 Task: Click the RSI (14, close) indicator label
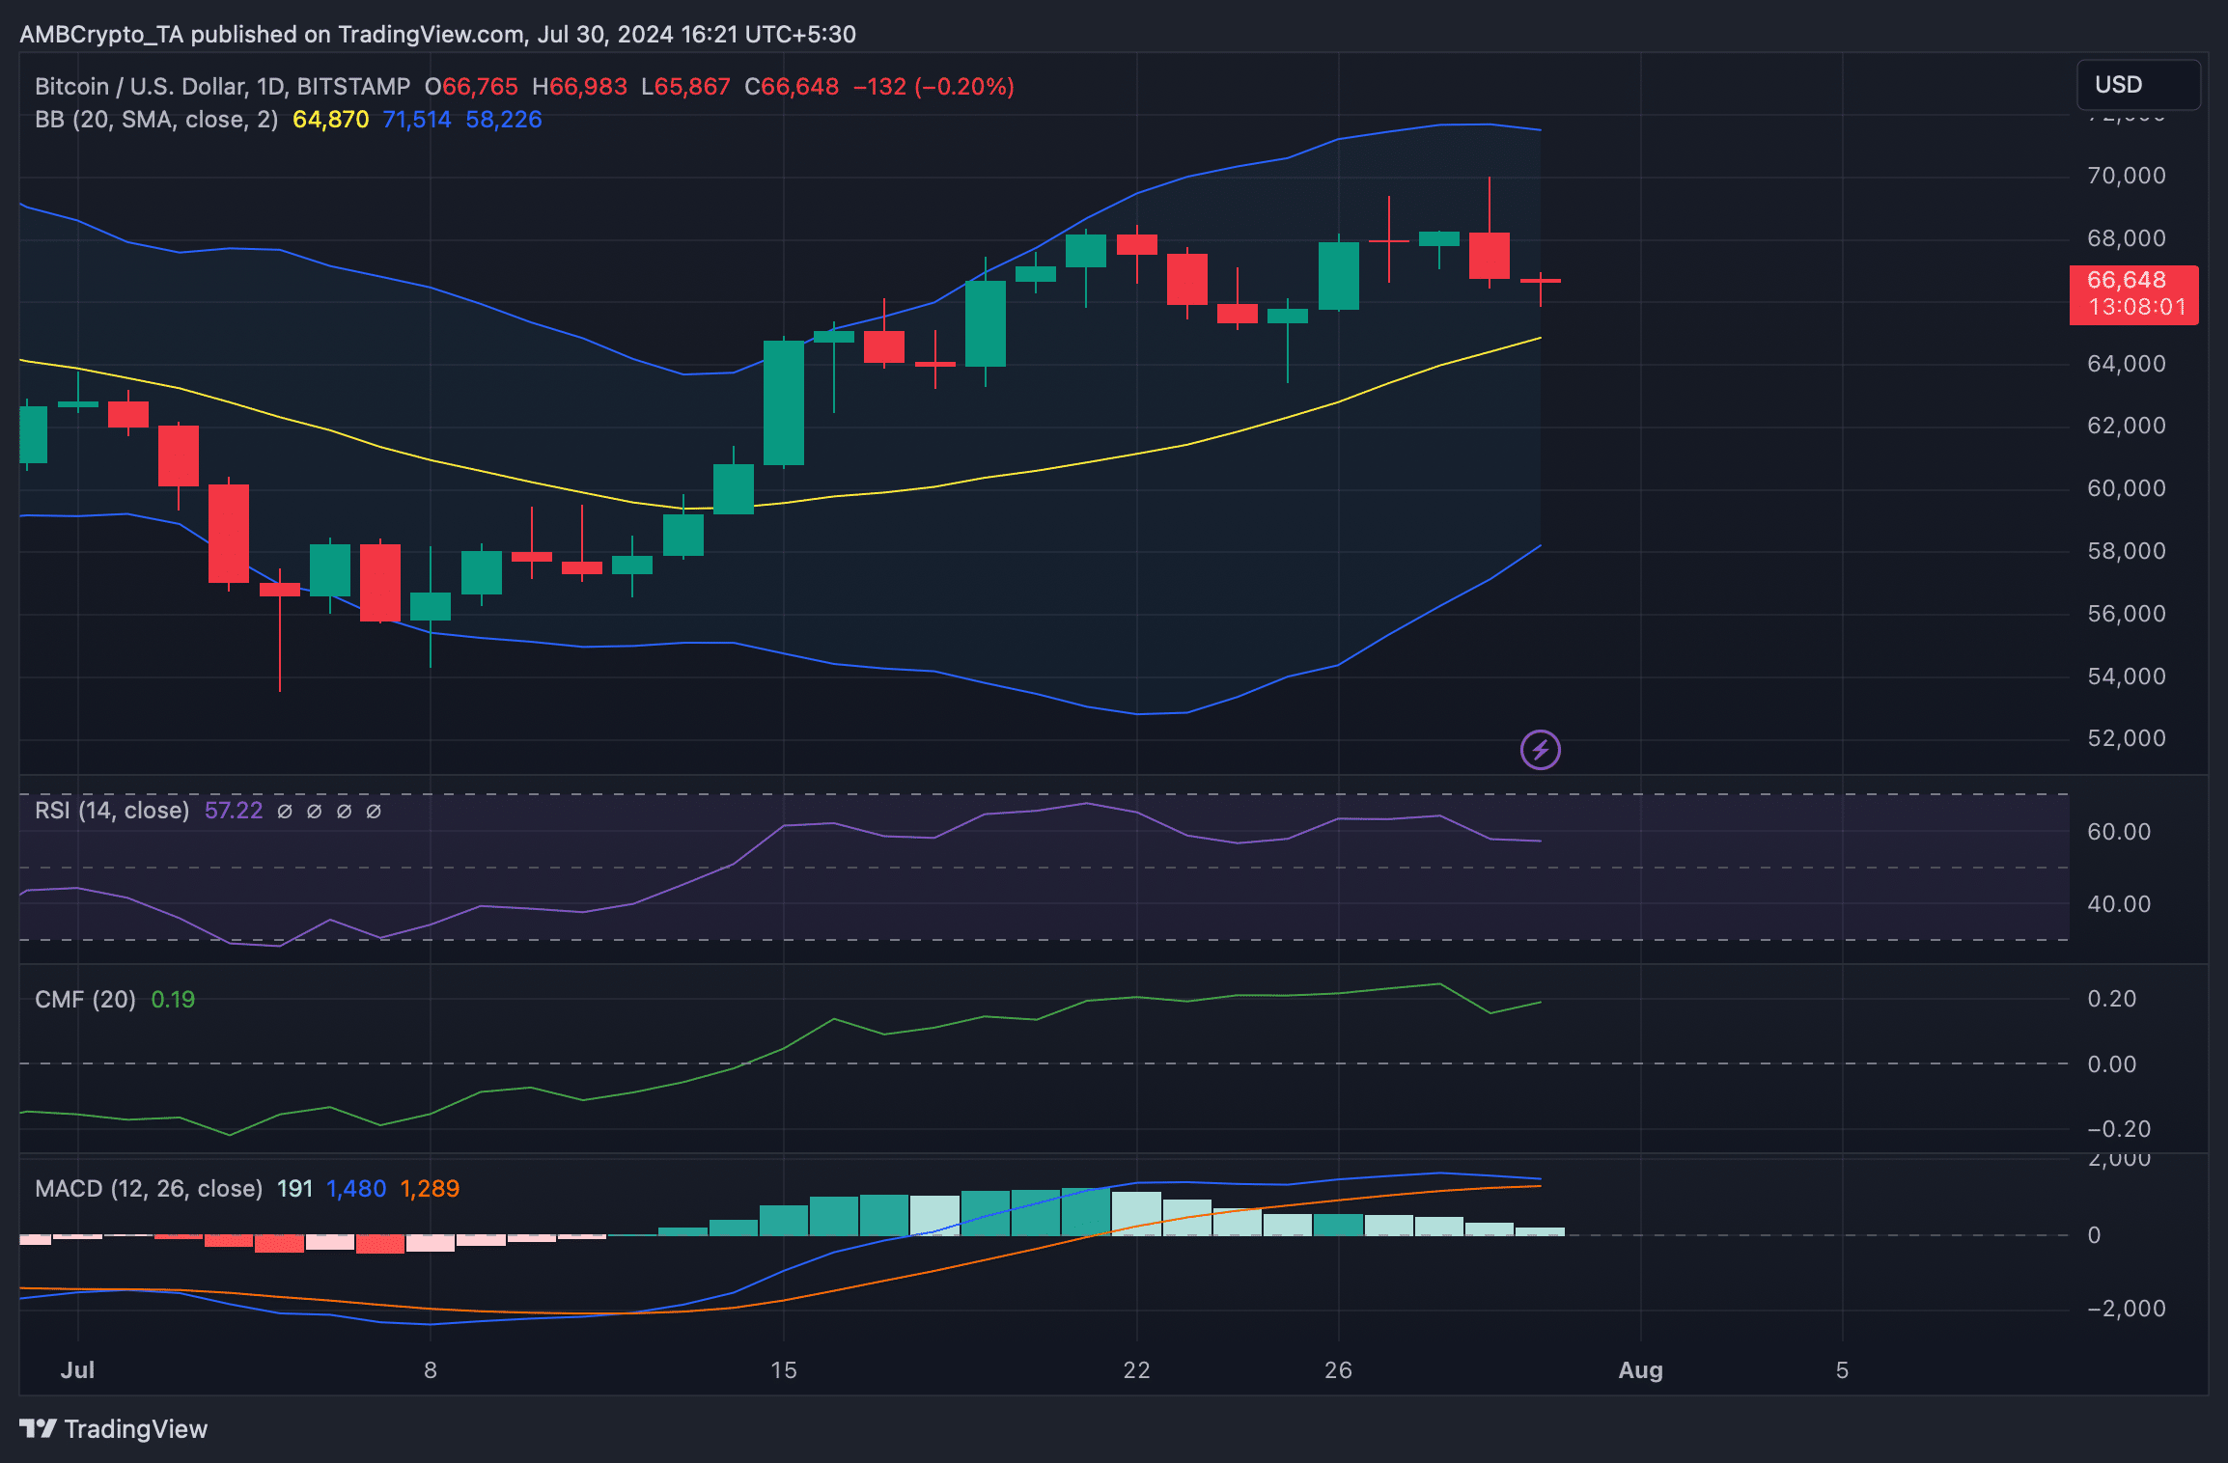click(112, 811)
